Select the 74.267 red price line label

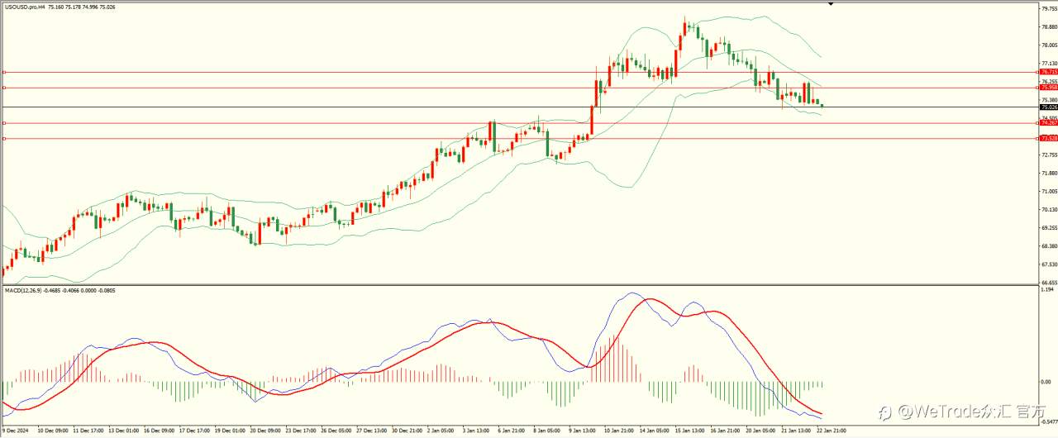[x=1048, y=123]
